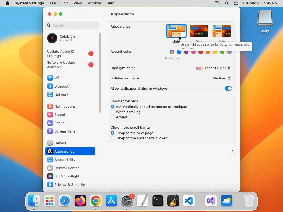This screenshot has width=283, height=212.
Task: Open Trash in the Dock
Action: [249, 201]
